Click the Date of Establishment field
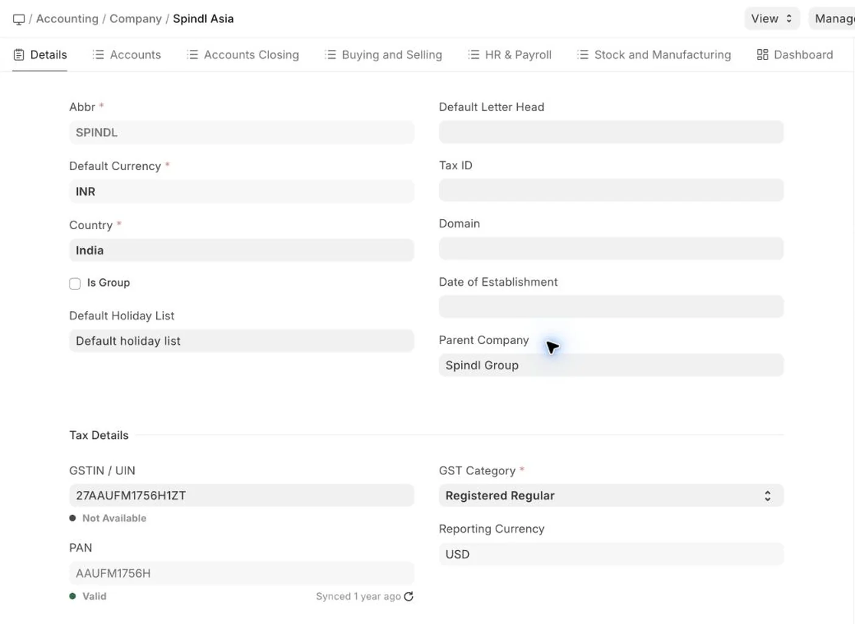This screenshot has height=624, width=855. point(611,307)
